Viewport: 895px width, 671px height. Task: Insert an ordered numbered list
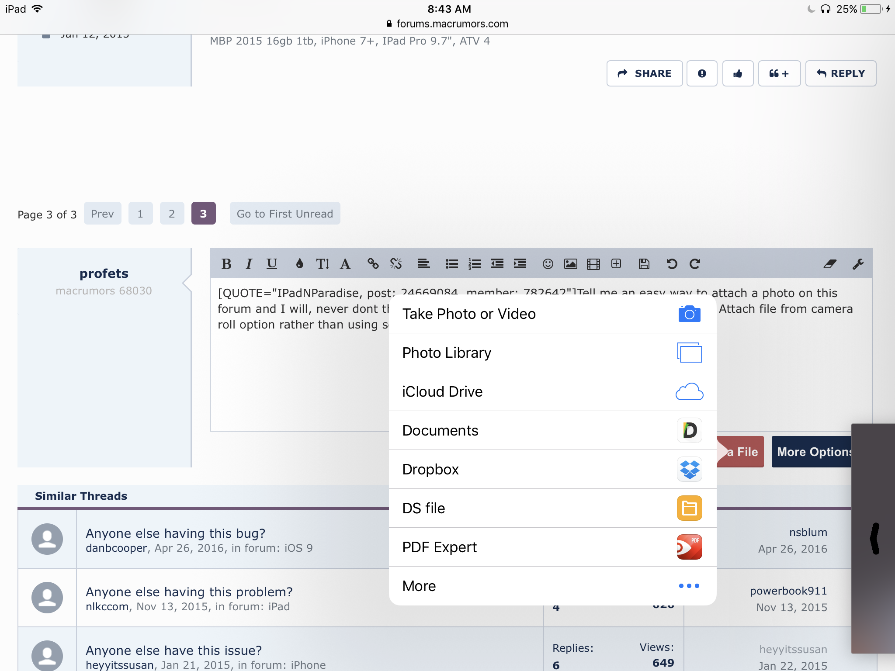click(475, 264)
